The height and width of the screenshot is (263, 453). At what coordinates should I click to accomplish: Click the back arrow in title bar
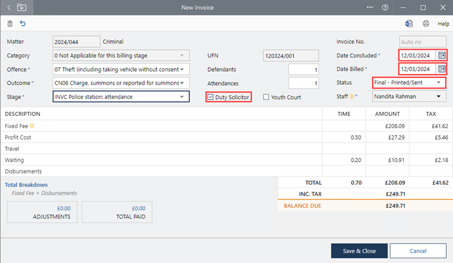(x=9, y=8)
